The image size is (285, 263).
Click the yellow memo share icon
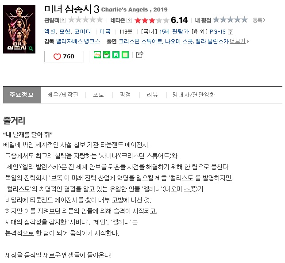(x=125, y=55)
